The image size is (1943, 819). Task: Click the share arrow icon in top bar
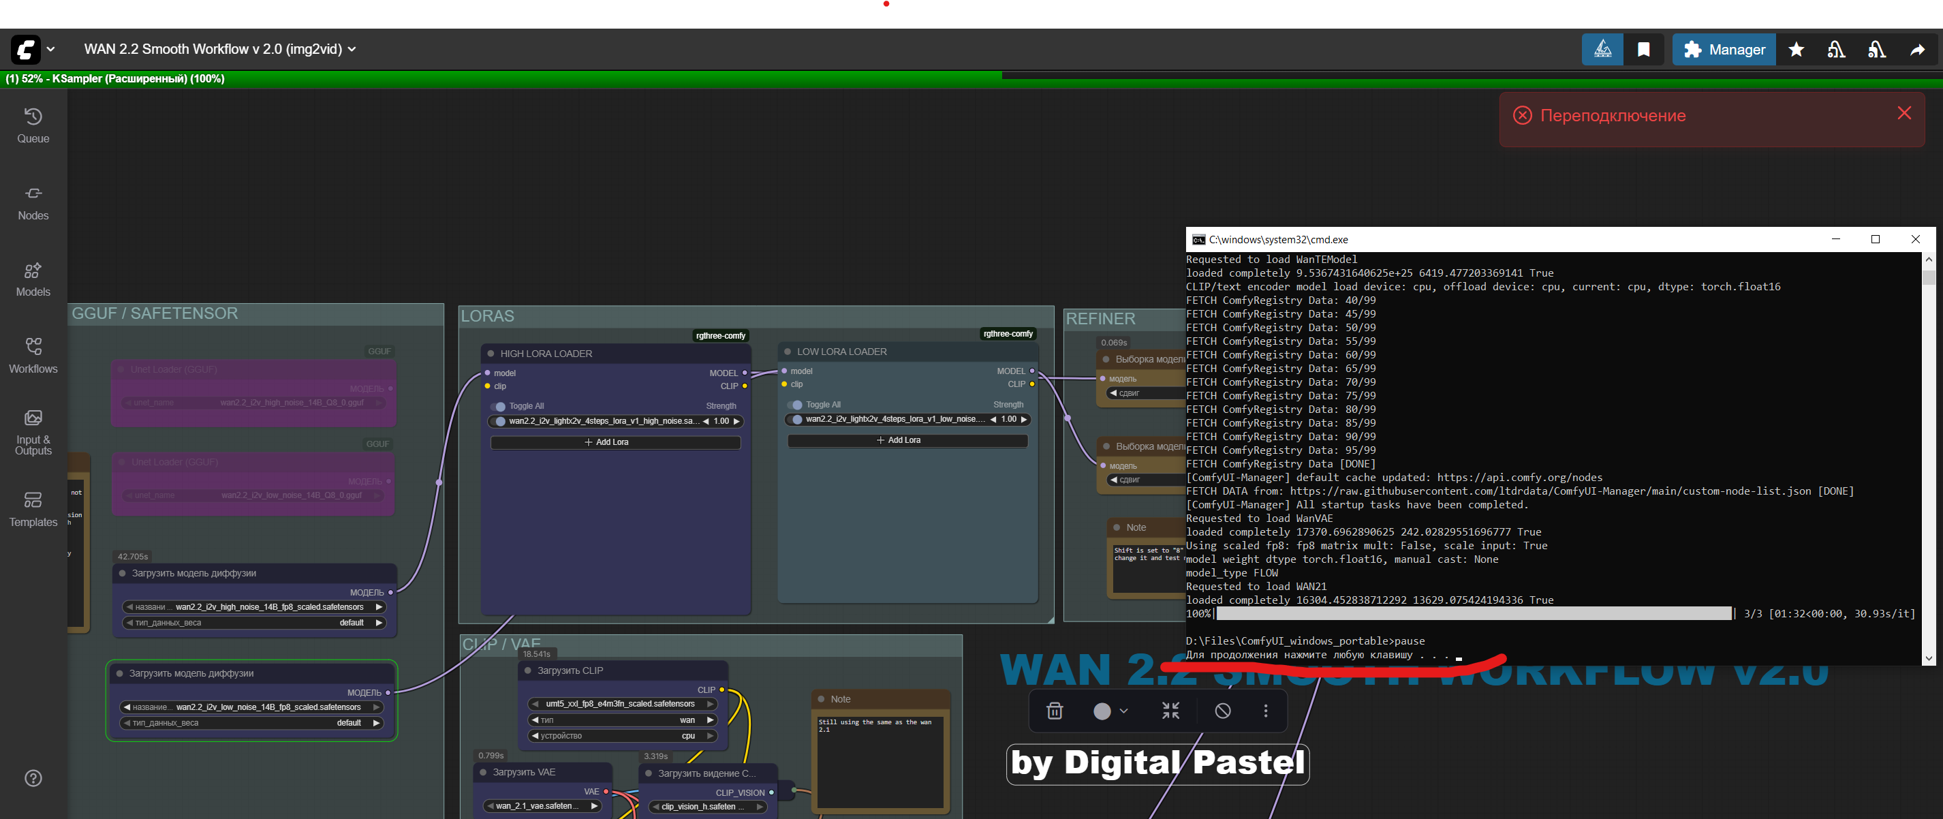1916,50
